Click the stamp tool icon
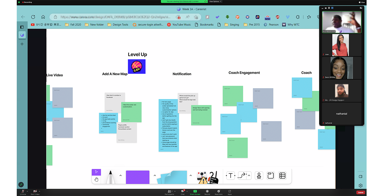384x196 pixels. coord(259,176)
